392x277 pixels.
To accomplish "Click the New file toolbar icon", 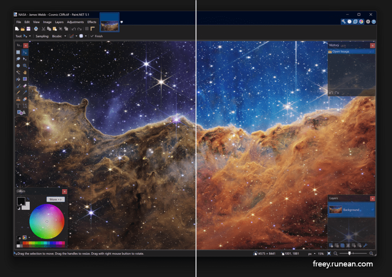I will point(17,29).
